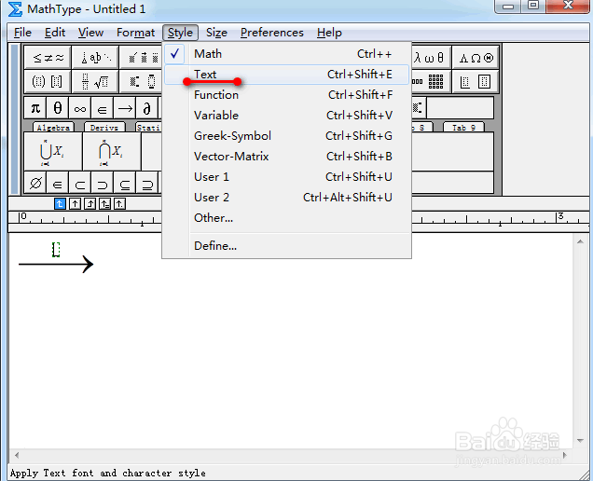Switch to the Algebra tab
Screen dimensions: 593x481
[53, 127]
